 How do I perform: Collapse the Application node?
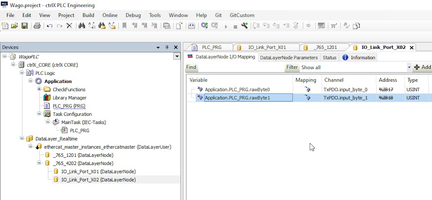[x=30, y=81]
